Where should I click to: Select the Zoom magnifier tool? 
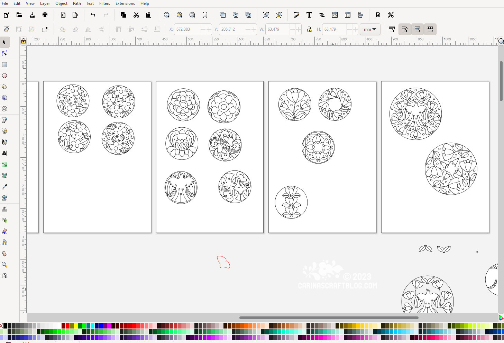4,265
